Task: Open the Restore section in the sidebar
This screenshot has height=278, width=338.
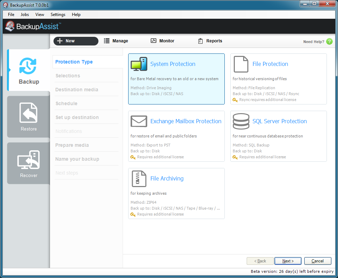Action: (29, 117)
